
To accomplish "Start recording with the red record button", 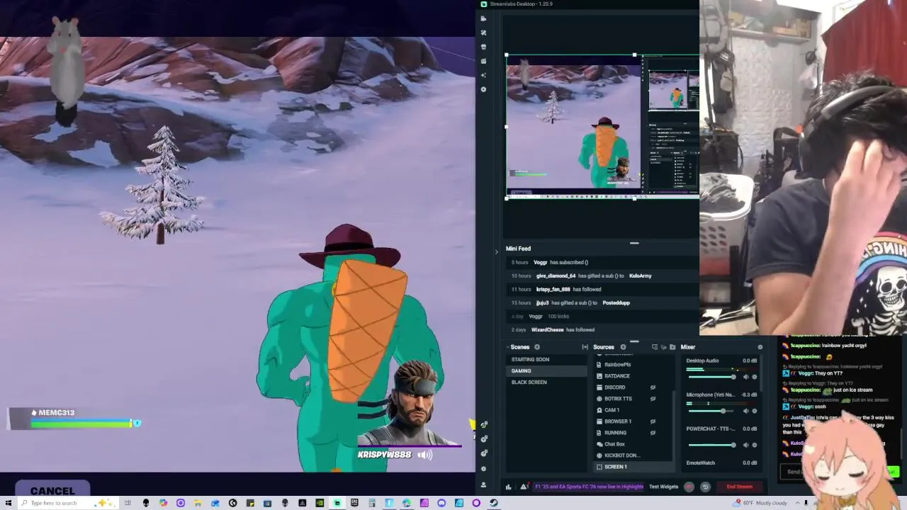I will [689, 487].
